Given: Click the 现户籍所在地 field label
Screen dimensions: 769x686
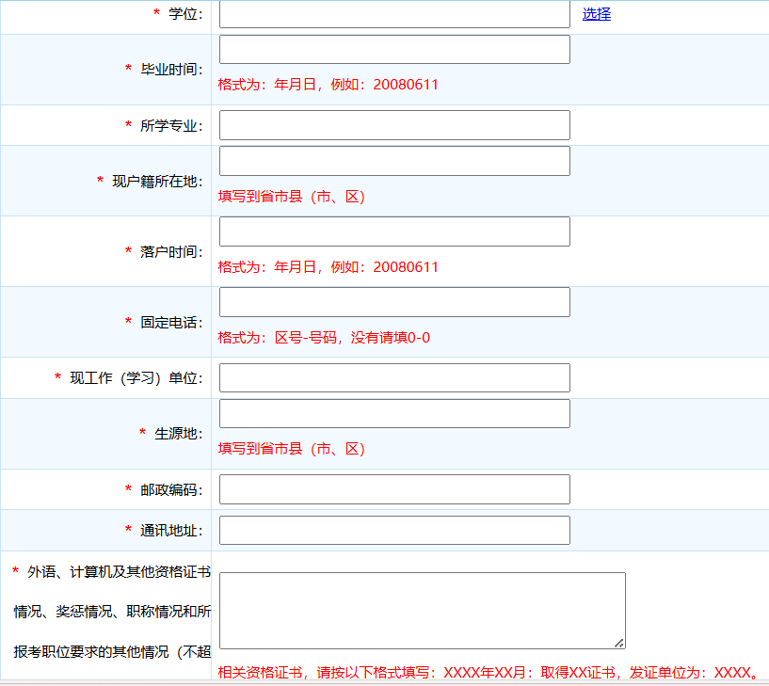Looking at the screenshot, I should (157, 181).
